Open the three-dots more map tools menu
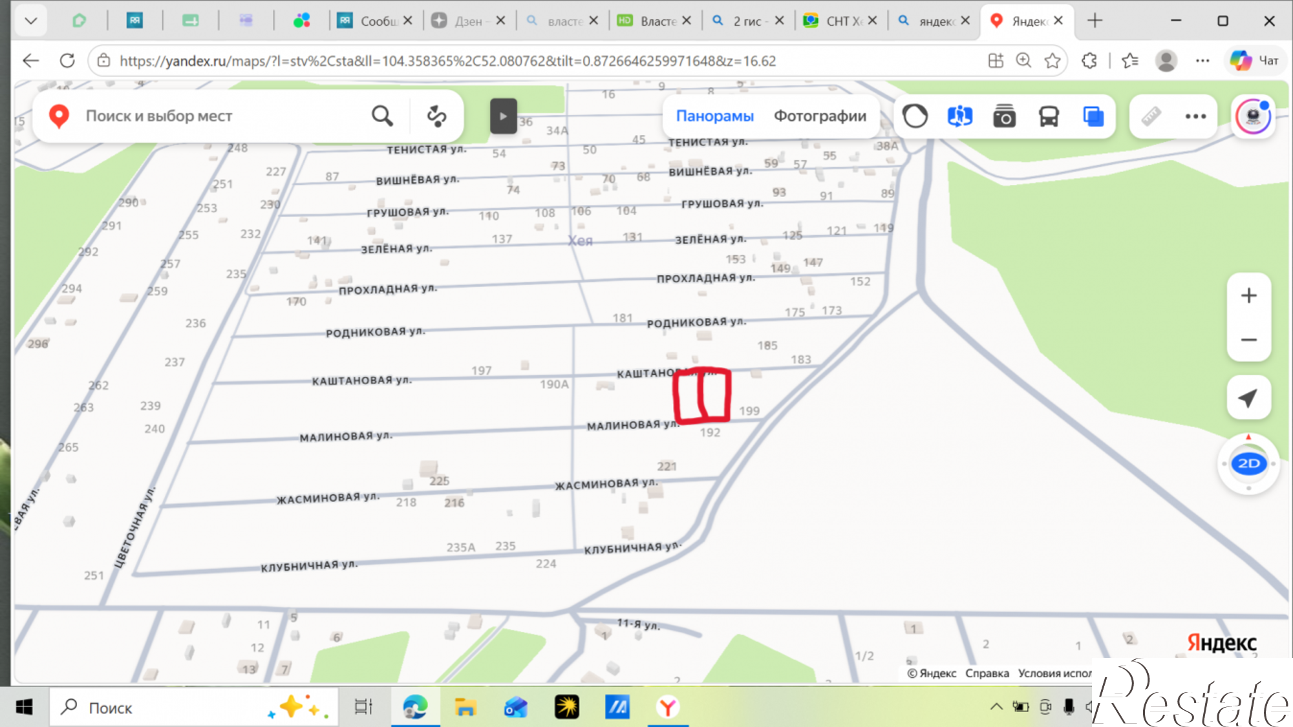 [x=1195, y=116]
